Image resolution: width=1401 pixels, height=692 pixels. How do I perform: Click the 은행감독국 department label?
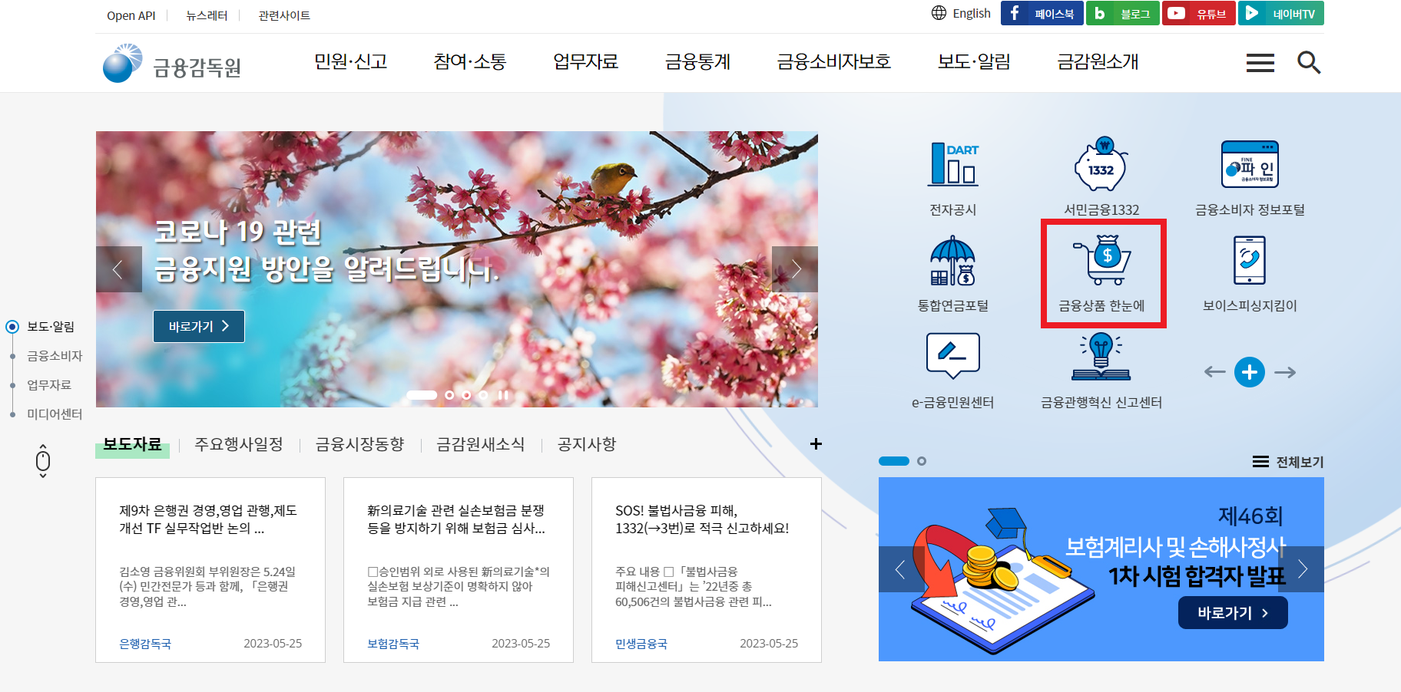145,644
